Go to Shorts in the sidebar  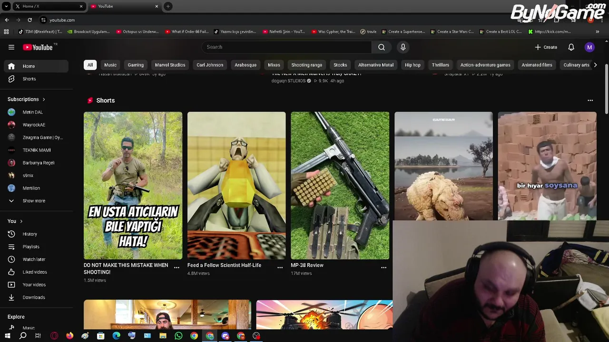(x=36, y=79)
